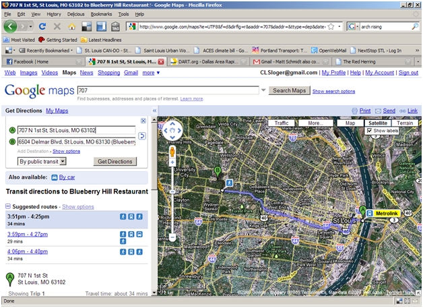Image resolution: width=423 pixels, height=308 pixels.
Task: Toggle Traffic overlay on map
Action: point(282,123)
